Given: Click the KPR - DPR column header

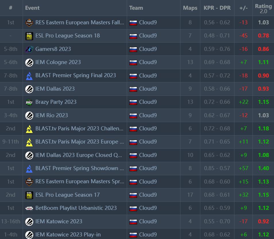Looking at the screenshot, I should point(217,8).
